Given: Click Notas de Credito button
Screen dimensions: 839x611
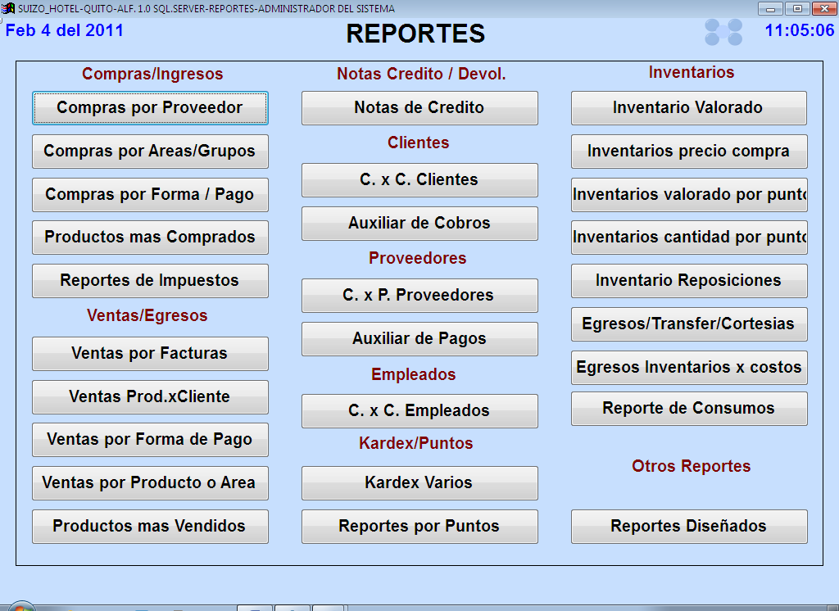Looking at the screenshot, I should [419, 108].
